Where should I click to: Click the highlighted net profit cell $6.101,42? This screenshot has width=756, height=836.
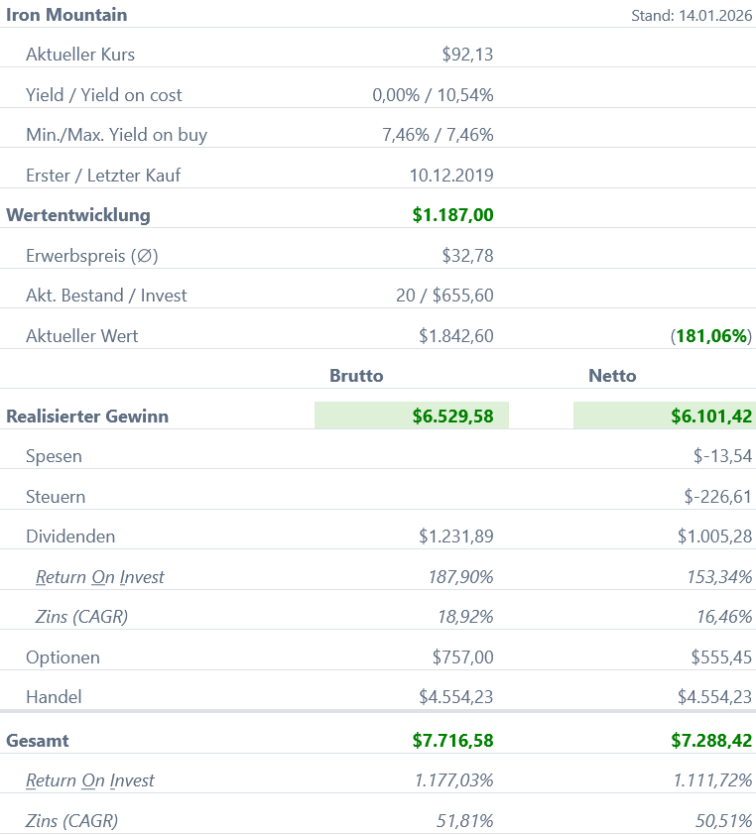coord(710,417)
